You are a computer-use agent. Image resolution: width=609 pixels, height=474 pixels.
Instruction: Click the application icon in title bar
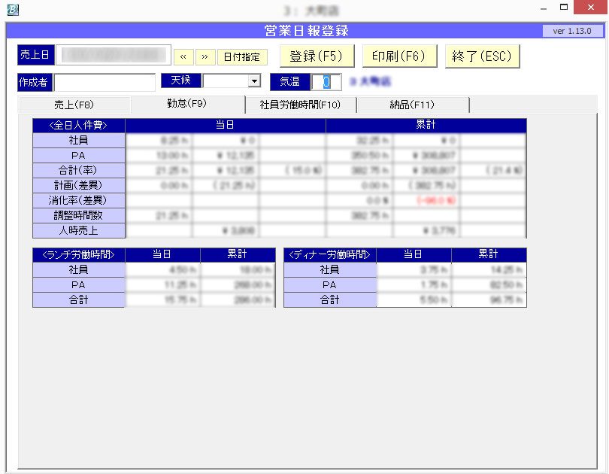[x=12, y=10]
